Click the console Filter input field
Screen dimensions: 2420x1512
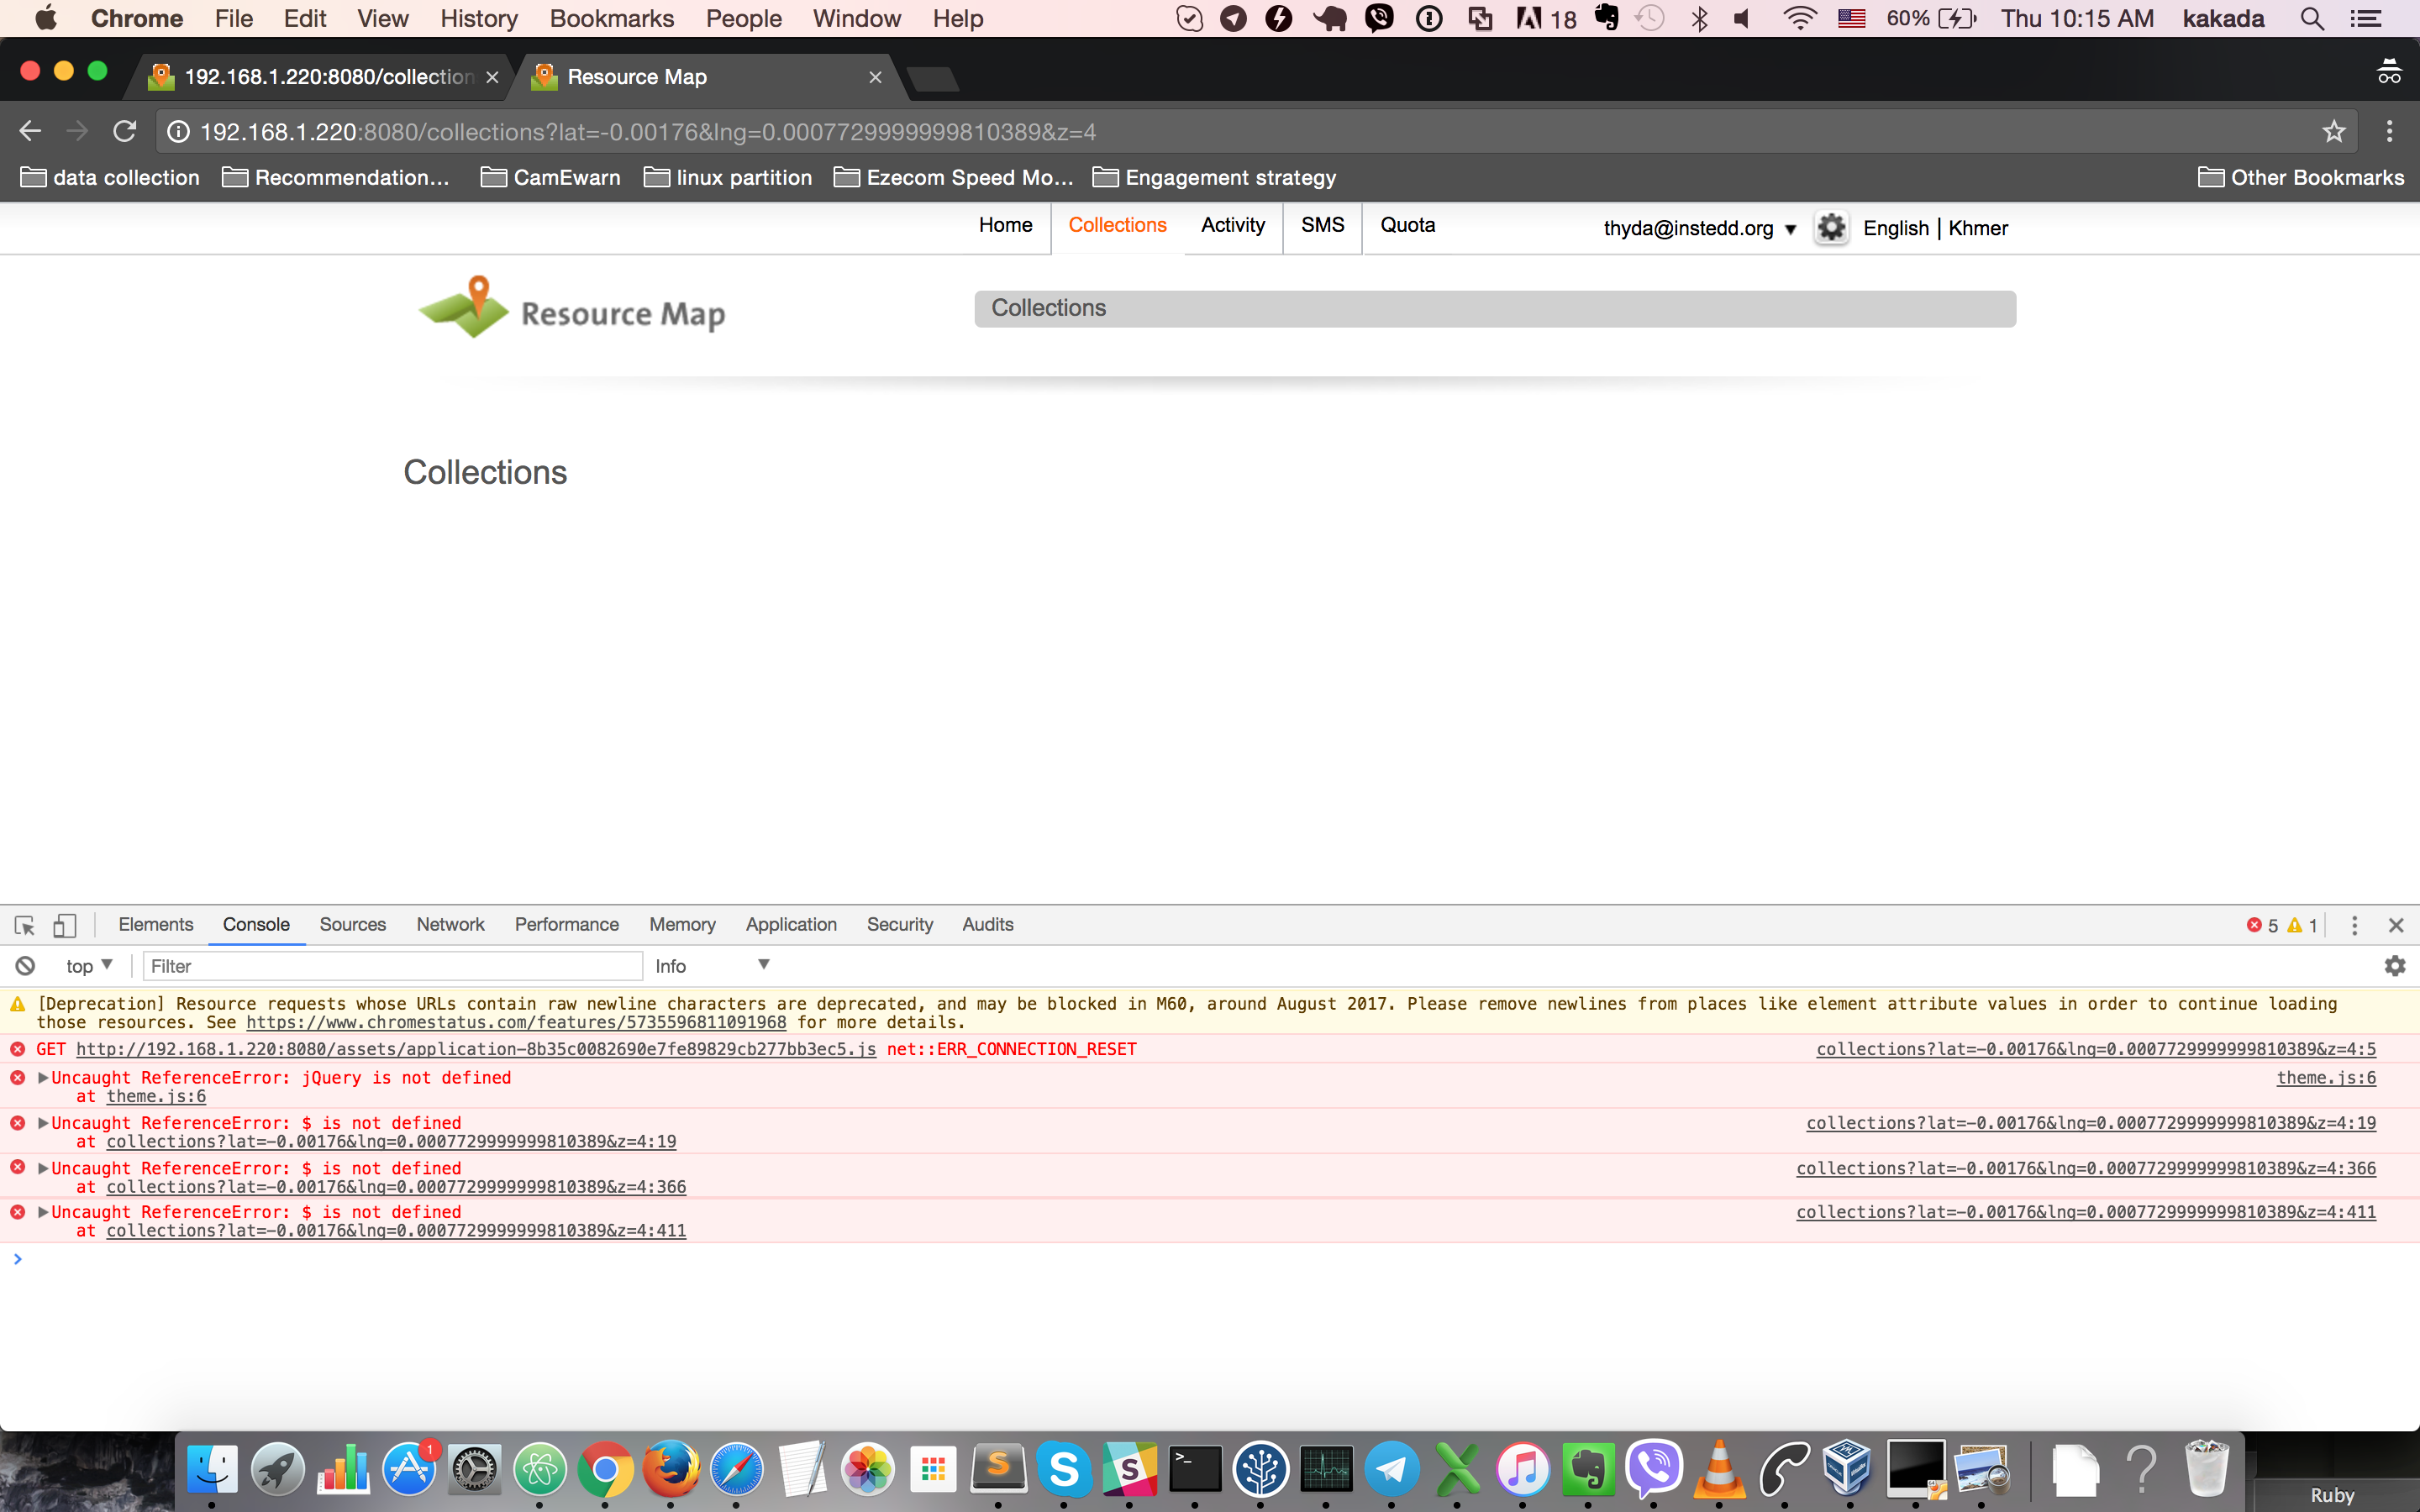(390, 965)
